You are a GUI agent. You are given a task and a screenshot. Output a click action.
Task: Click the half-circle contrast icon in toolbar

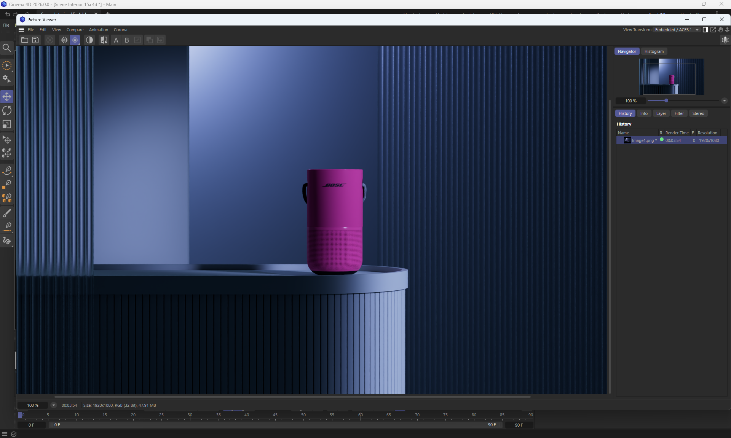[x=89, y=40]
